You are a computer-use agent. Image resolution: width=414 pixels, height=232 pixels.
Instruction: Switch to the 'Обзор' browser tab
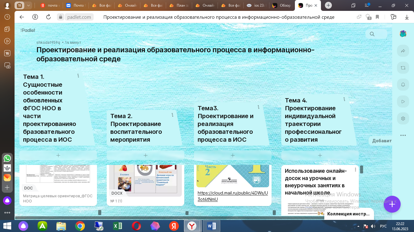pyautogui.click(x=282, y=5)
